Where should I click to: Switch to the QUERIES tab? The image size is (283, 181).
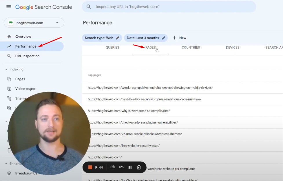click(112, 48)
